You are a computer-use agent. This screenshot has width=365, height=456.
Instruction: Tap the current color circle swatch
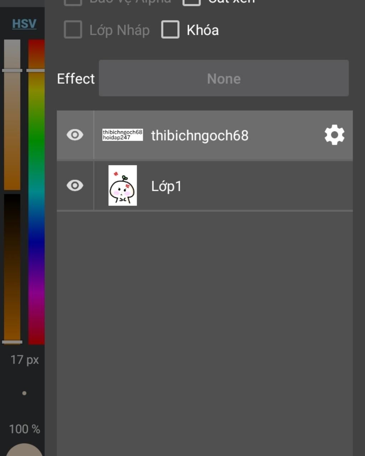point(24,450)
